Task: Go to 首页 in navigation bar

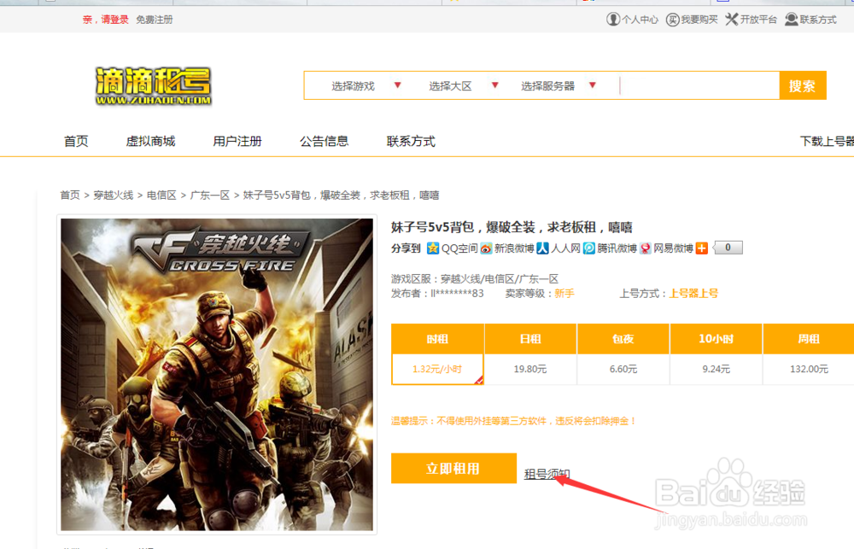Action: pos(76,141)
